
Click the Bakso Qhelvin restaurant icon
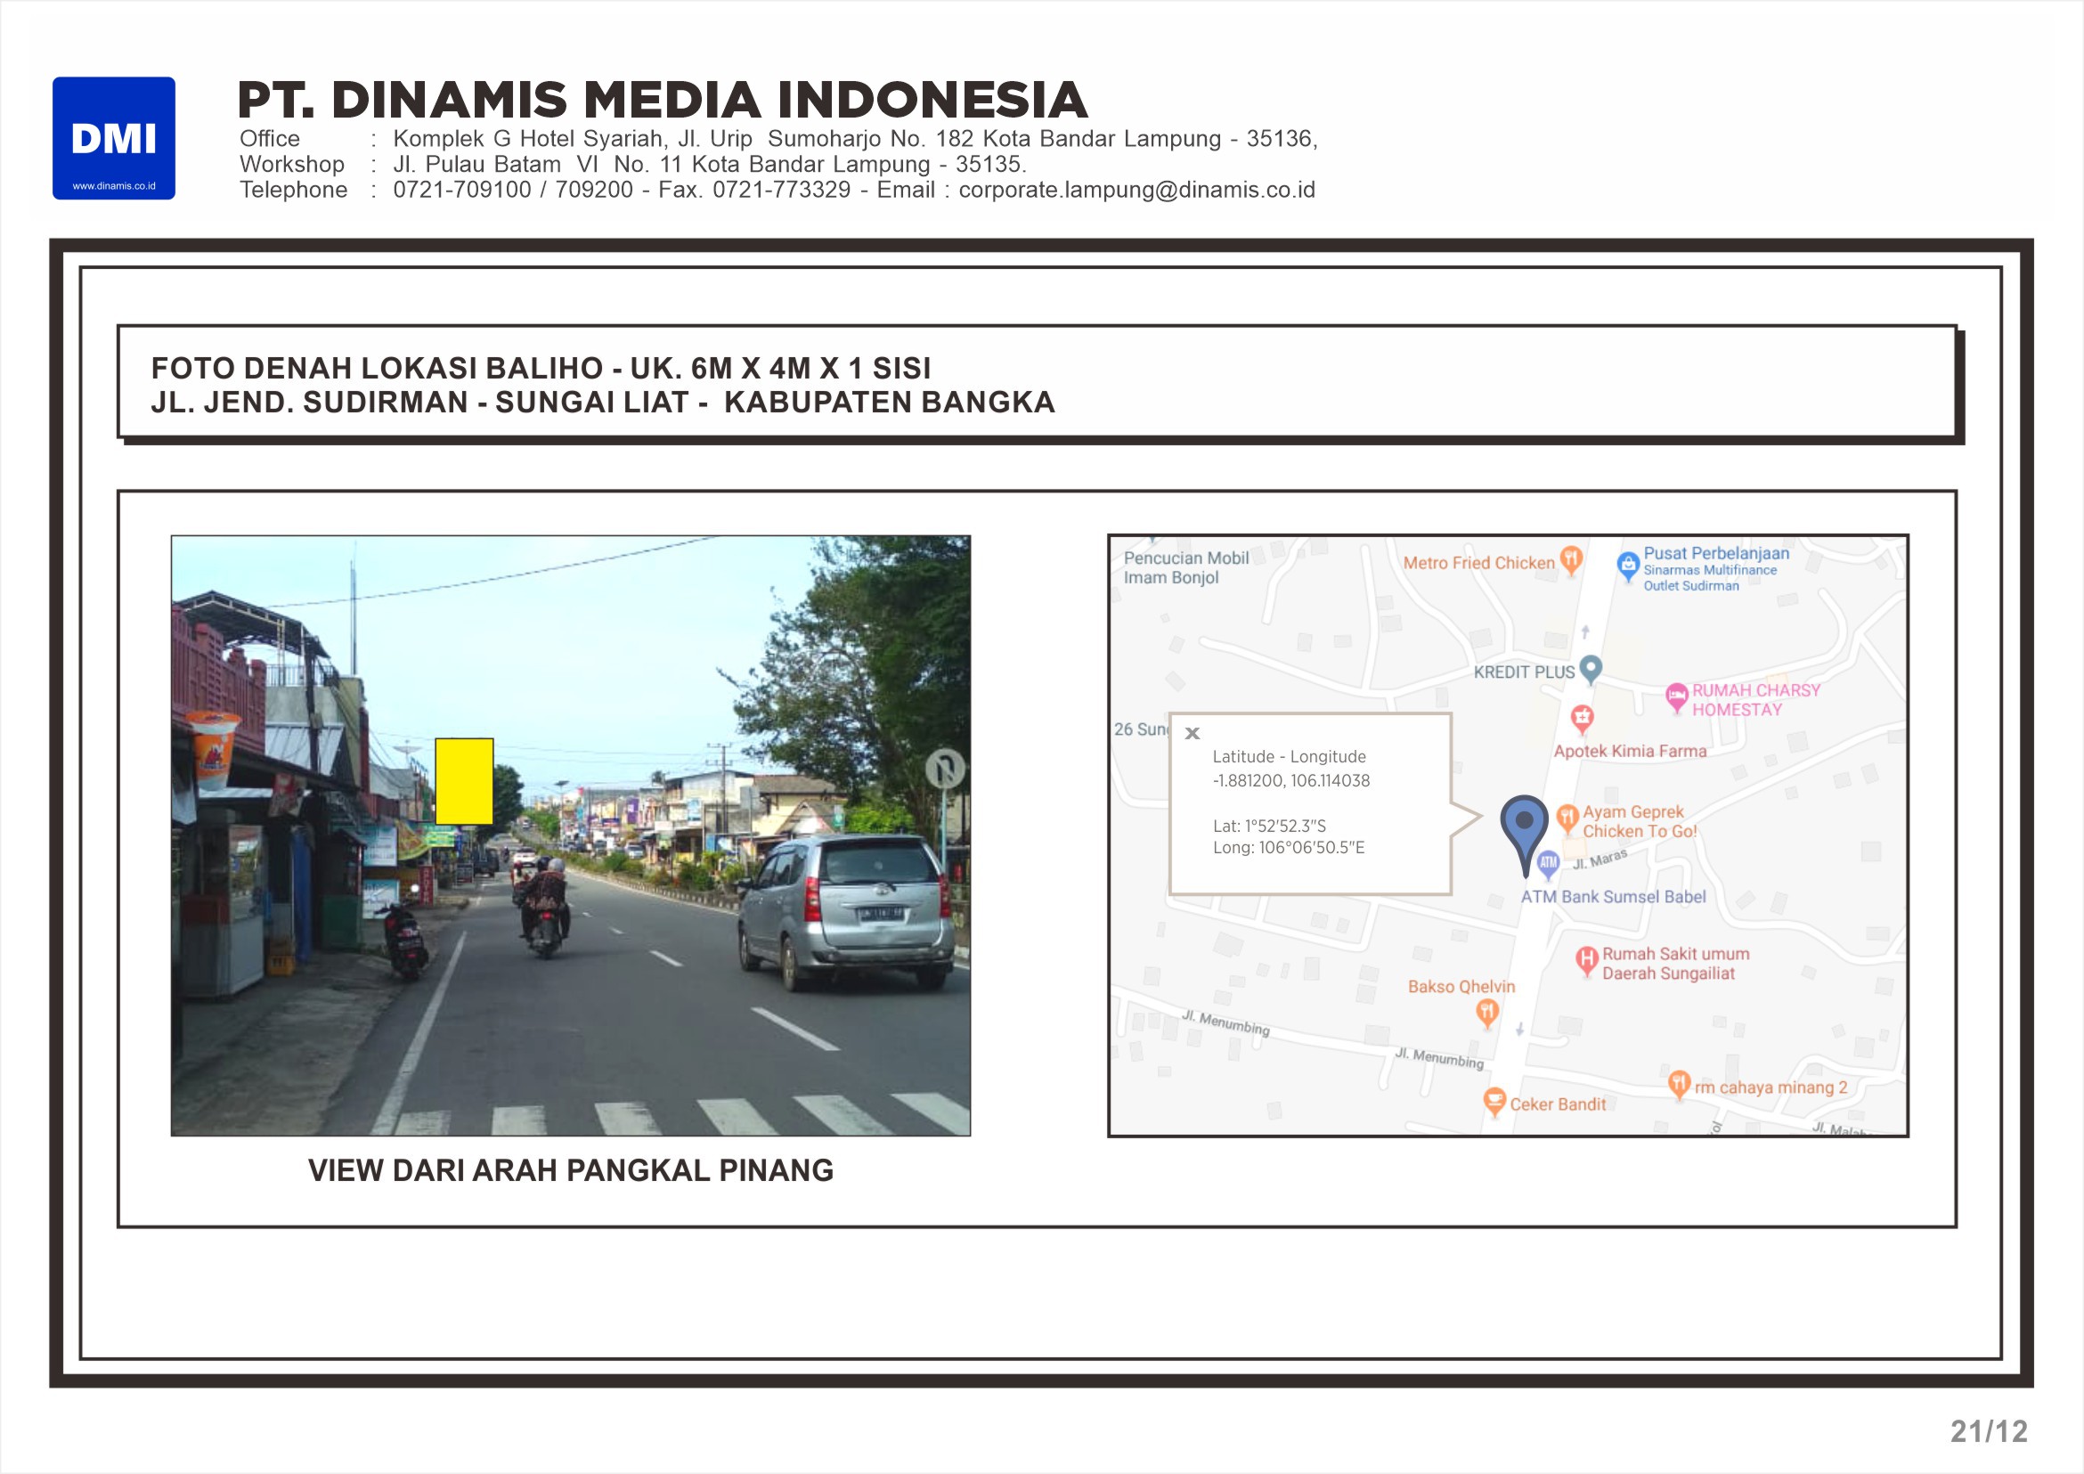(1486, 1013)
